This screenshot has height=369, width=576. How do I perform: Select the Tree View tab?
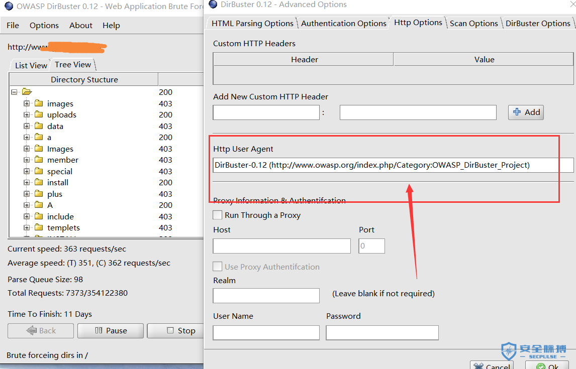point(73,65)
